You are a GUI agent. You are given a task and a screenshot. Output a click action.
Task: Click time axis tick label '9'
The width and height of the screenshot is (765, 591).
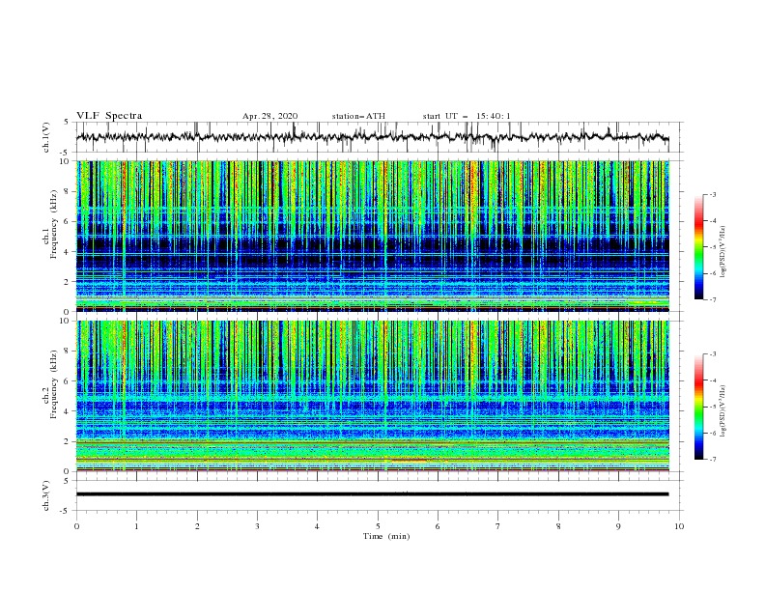[618, 526]
